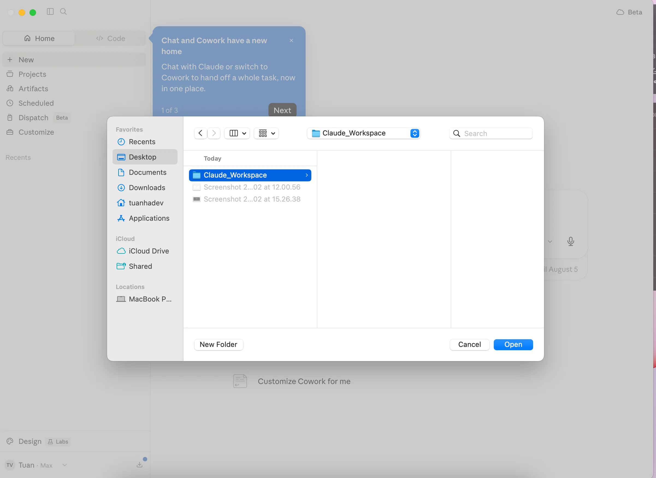Click the download update icon
The height and width of the screenshot is (478, 656).
(x=139, y=465)
